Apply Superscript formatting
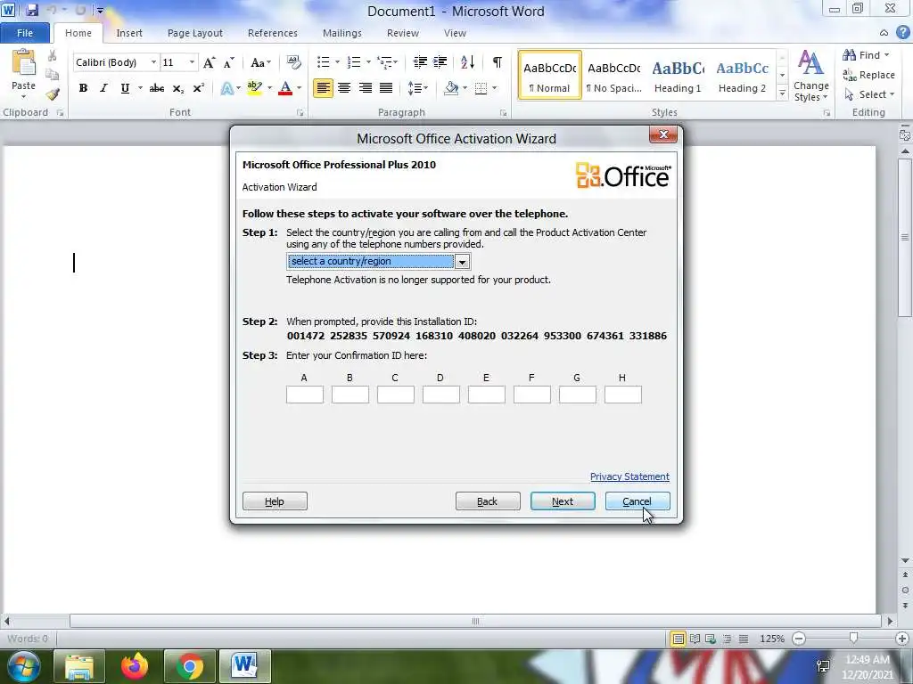Image resolution: width=913 pixels, height=684 pixels. click(199, 88)
